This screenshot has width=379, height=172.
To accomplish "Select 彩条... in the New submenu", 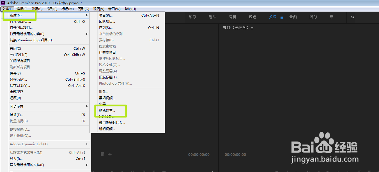I will tap(127, 92).
